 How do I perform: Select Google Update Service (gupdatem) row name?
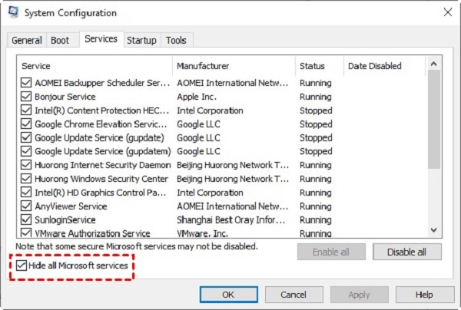pyautogui.click(x=103, y=151)
